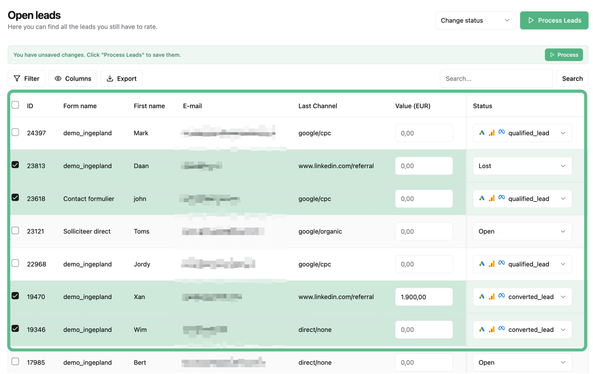Open status dropdown for Wim's lead
This screenshot has height=374, width=593.
point(522,330)
